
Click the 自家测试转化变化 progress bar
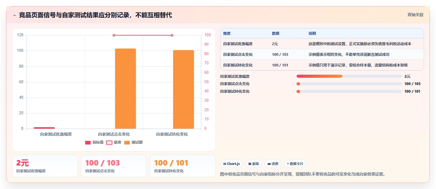pyautogui.click(x=349, y=91)
